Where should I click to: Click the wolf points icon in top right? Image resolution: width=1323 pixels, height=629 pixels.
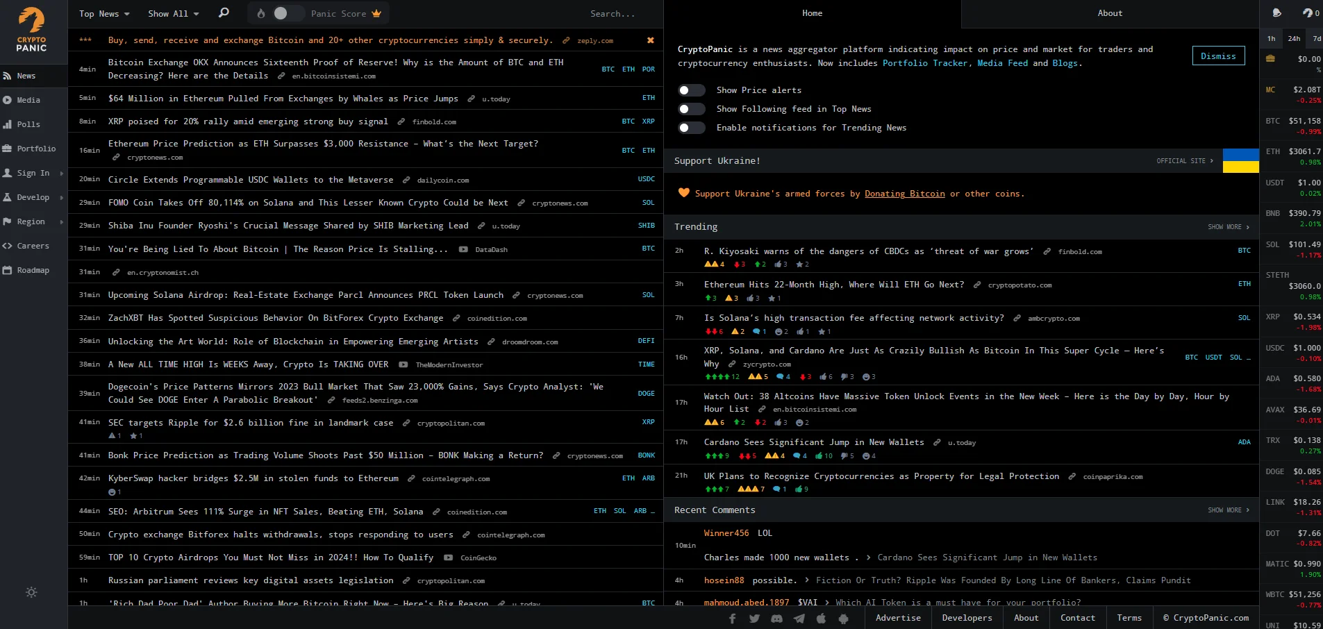[1308, 12]
